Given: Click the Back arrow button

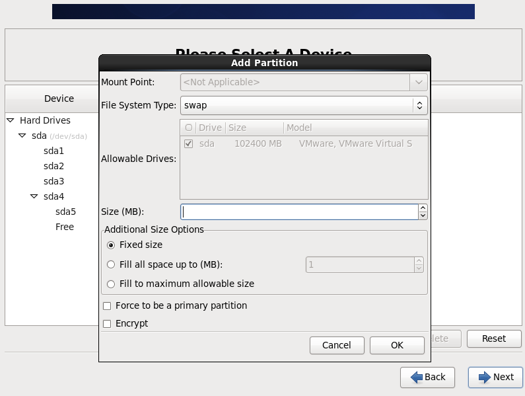Looking at the screenshot, I should 427,377.
